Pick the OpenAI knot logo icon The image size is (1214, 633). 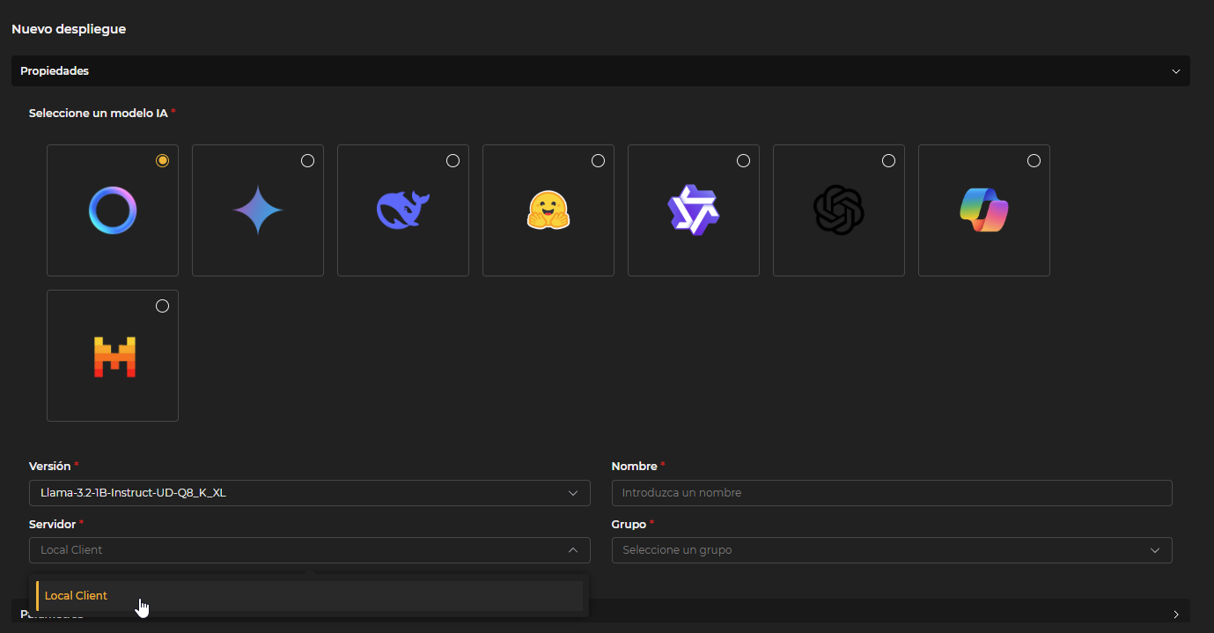(839, 210)
